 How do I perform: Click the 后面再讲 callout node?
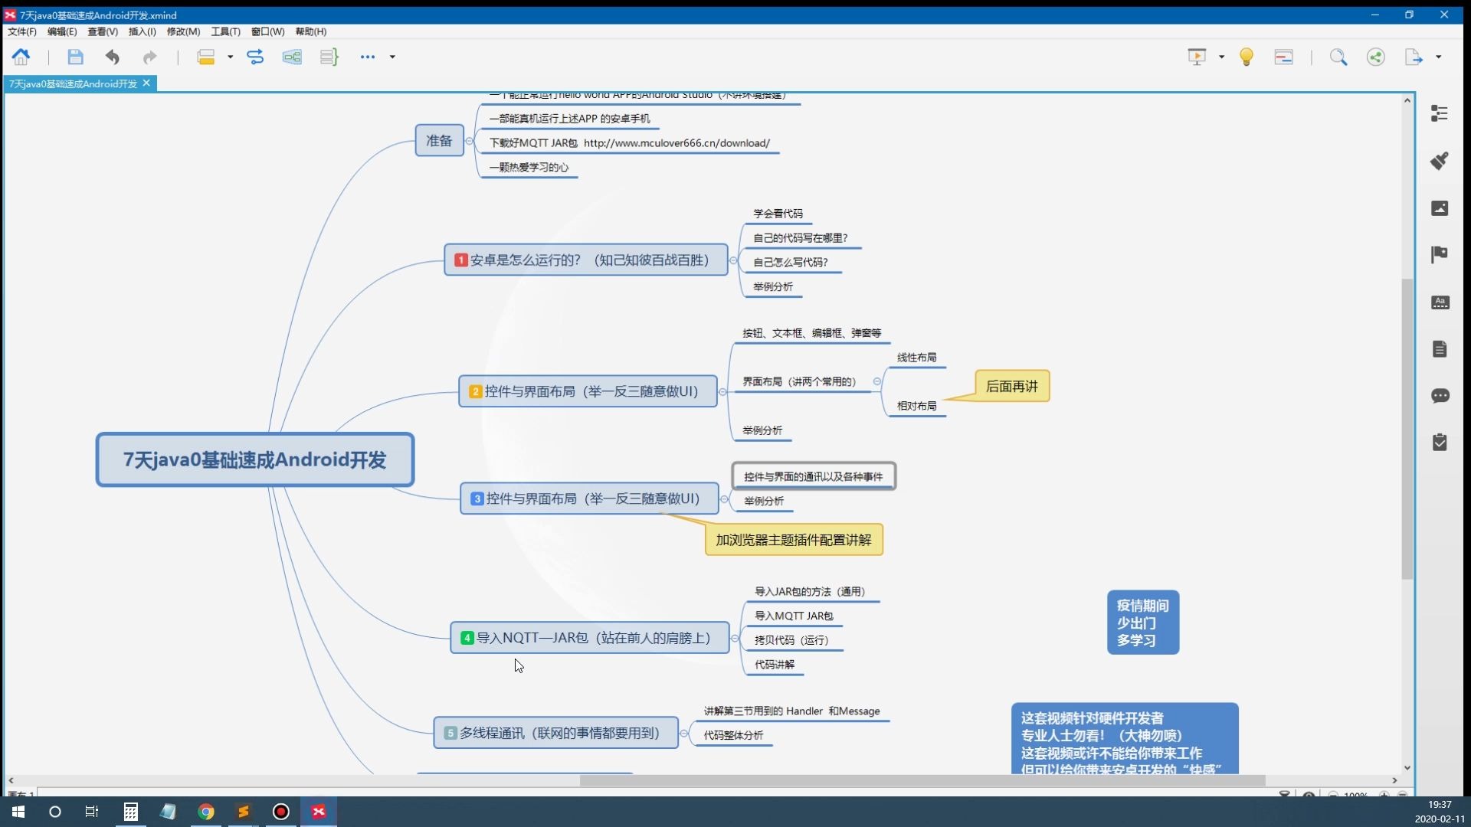1011,386
